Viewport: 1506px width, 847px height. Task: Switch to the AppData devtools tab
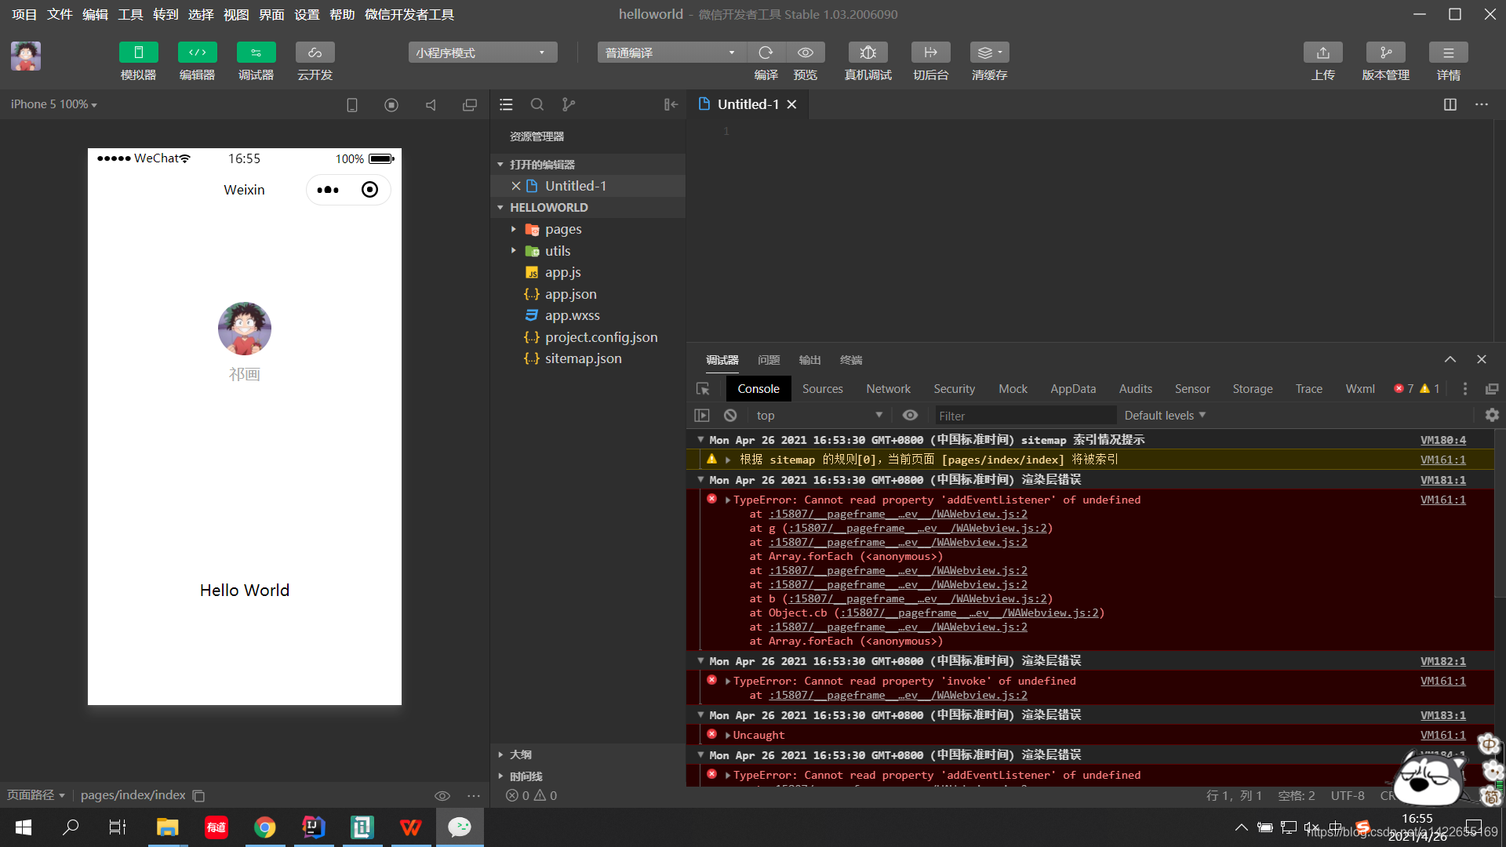click(1073, 389)
